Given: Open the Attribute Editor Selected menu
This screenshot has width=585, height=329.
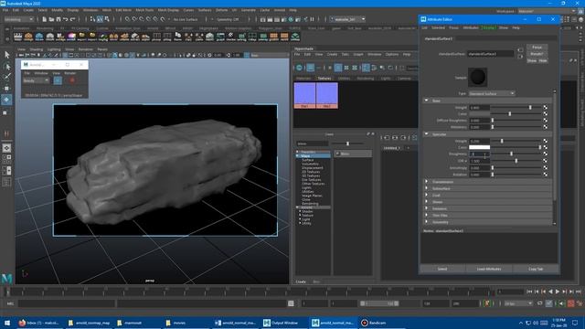Looking at the screenshot, I should click(438, 27).
